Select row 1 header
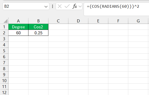Screen dimensions: 149x95 [x=4, y=27]
